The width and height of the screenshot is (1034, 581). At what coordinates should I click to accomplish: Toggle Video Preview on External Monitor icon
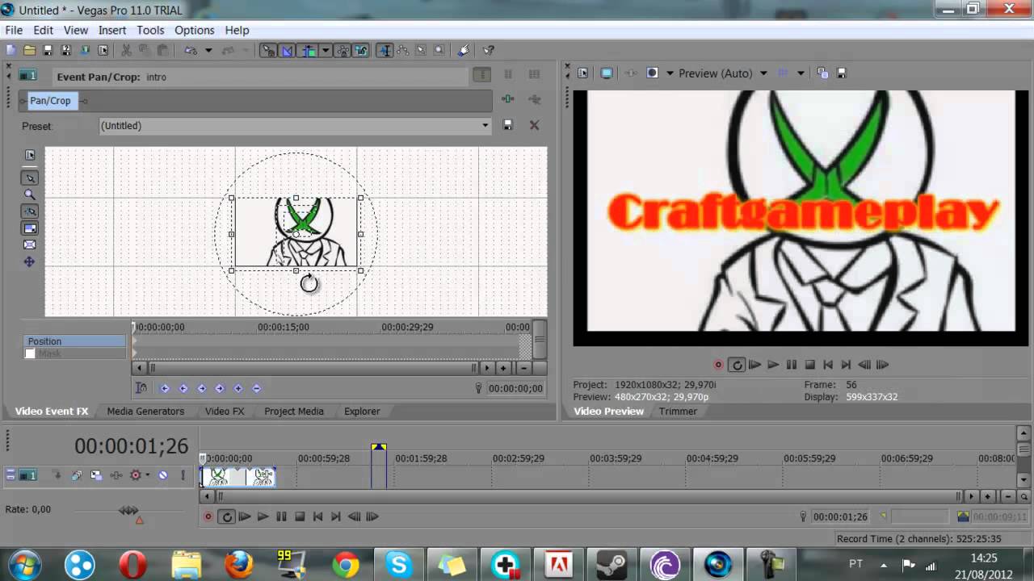click(x=607, y=73)
